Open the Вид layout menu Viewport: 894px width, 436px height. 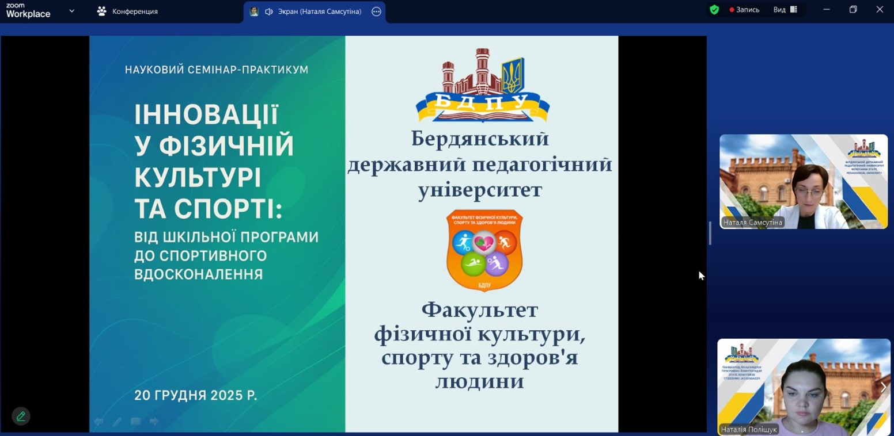pos(785,10)
